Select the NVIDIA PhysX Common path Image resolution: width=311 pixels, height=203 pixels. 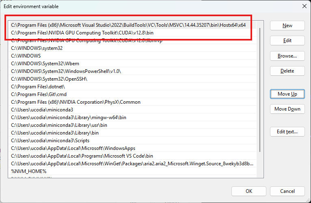point(76,102)
